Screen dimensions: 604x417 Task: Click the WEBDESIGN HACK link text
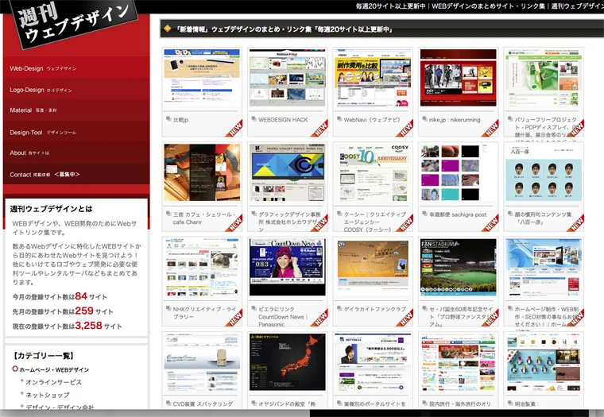tap(283, 120)
